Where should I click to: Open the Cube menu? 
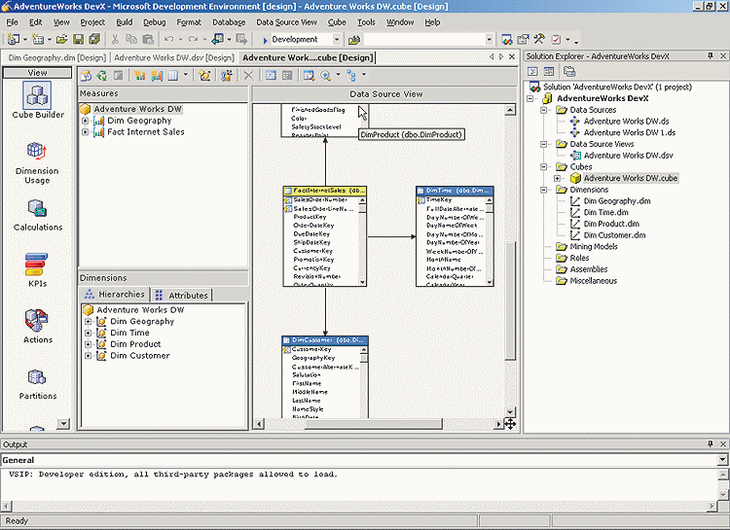click(x=337, y=22)
